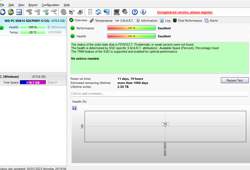
Task: Click the Repeat Test button
Action: click(235, 80)
